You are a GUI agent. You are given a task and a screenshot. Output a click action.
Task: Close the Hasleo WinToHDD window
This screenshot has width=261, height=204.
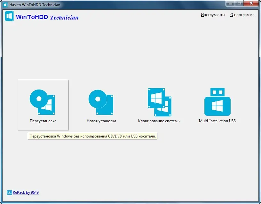251,4
